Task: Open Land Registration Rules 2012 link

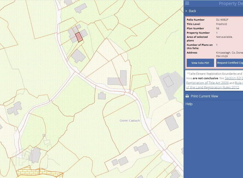Action: (x=212, y=87)
